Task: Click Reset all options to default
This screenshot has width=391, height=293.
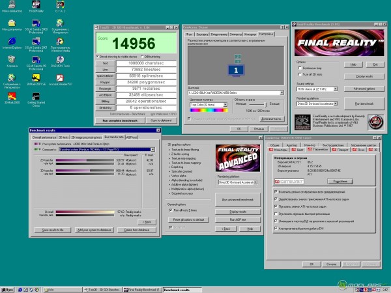Action: coord(188,219)
